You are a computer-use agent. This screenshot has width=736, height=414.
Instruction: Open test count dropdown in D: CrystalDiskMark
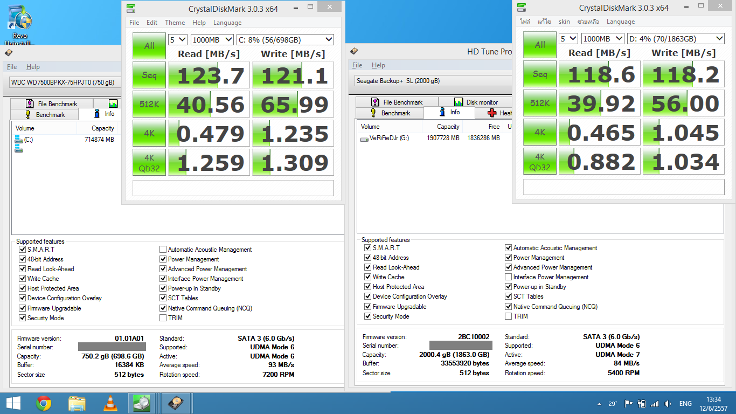pyautogui.click(x=568, y=38)
